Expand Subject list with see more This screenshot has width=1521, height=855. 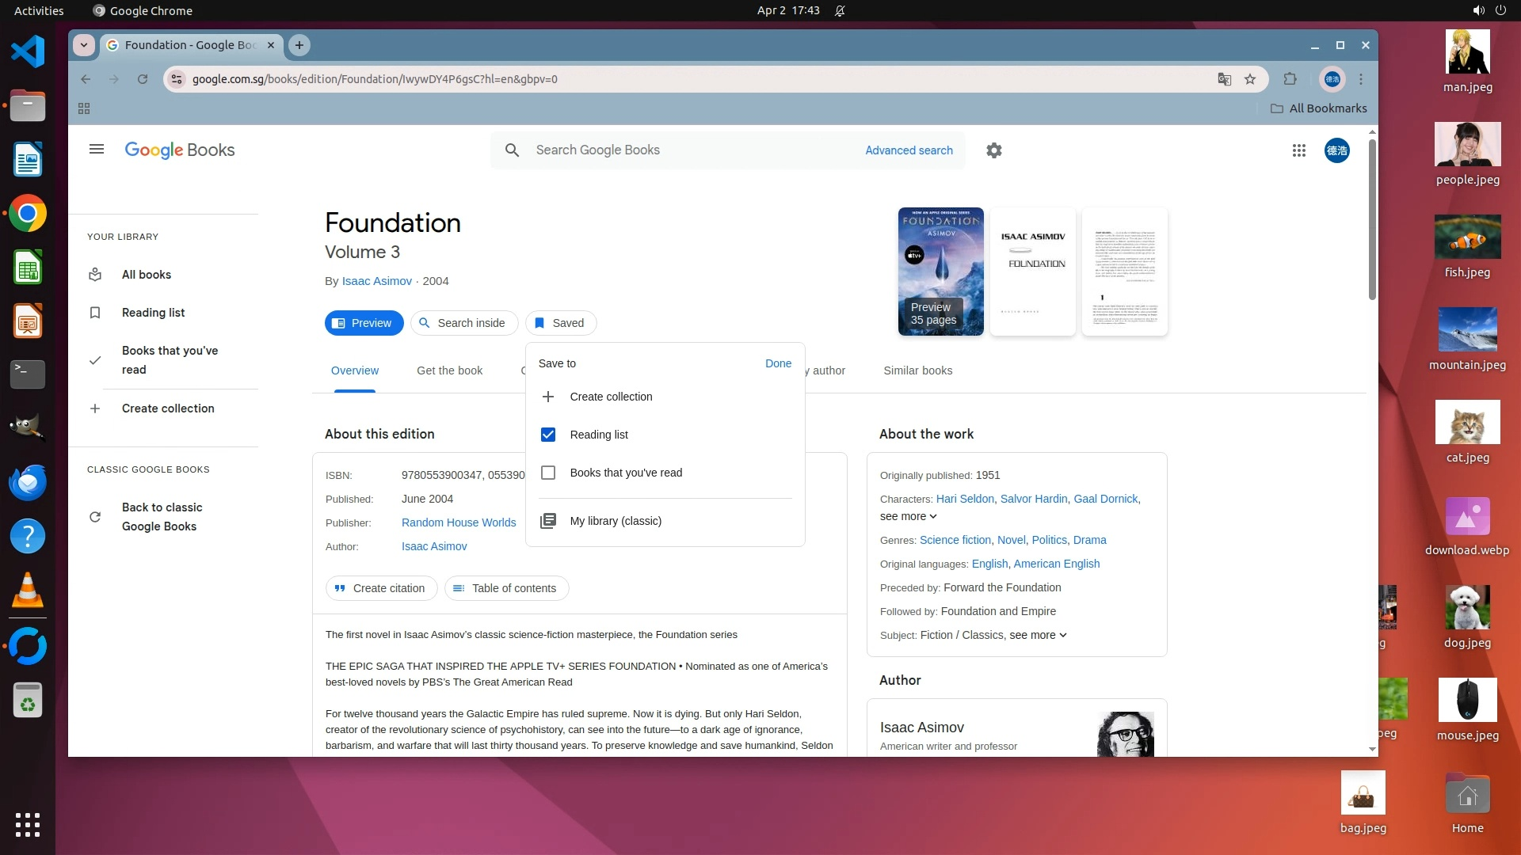point(1038,635)
